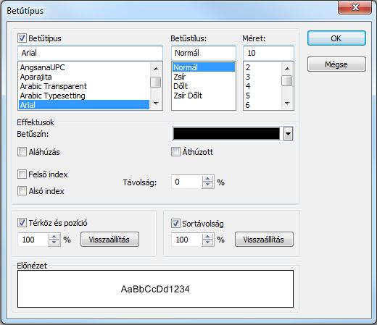Select size 4 in the Méret list
This screenshot has height=325, width=377.
262,86
